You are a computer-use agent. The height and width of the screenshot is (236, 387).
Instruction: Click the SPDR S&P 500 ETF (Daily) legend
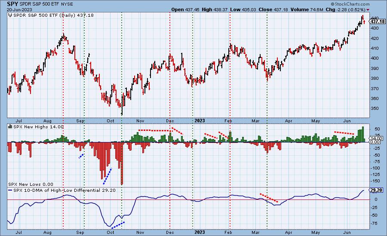pos(53,15)
